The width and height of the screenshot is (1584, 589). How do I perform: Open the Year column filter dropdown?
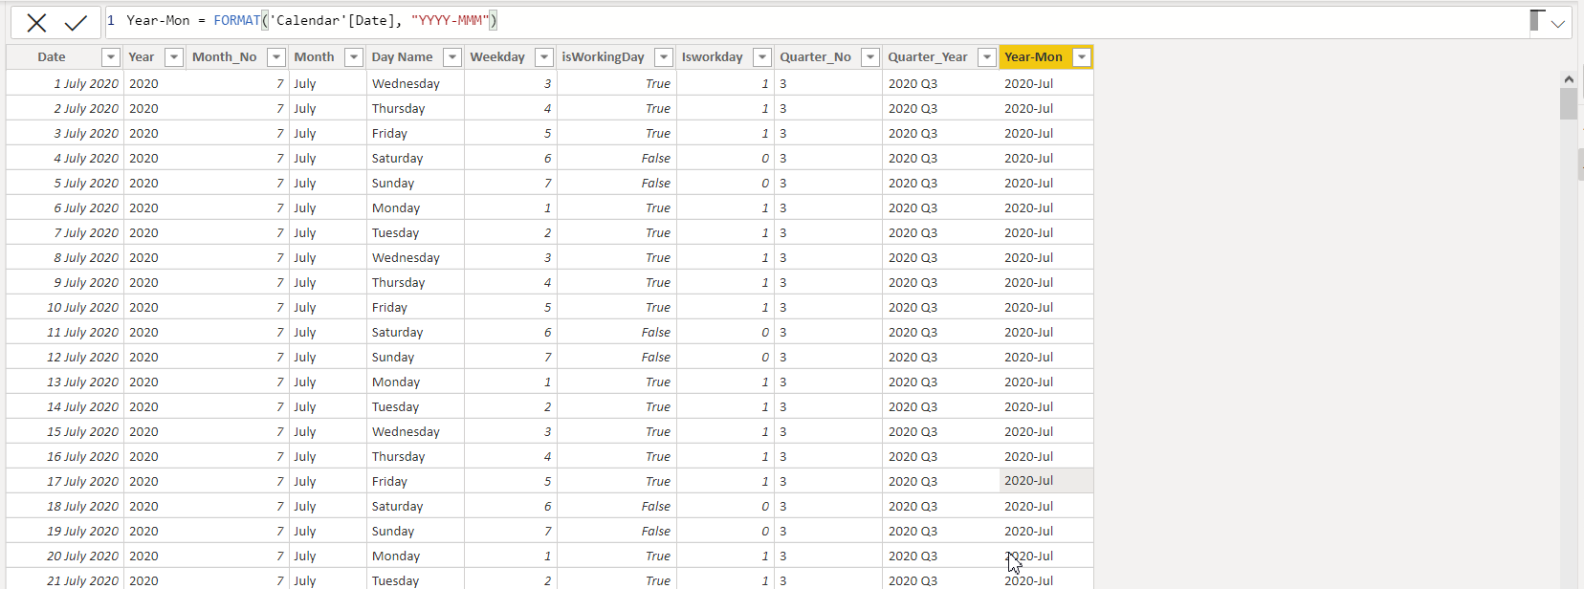[x=174, y=57]
